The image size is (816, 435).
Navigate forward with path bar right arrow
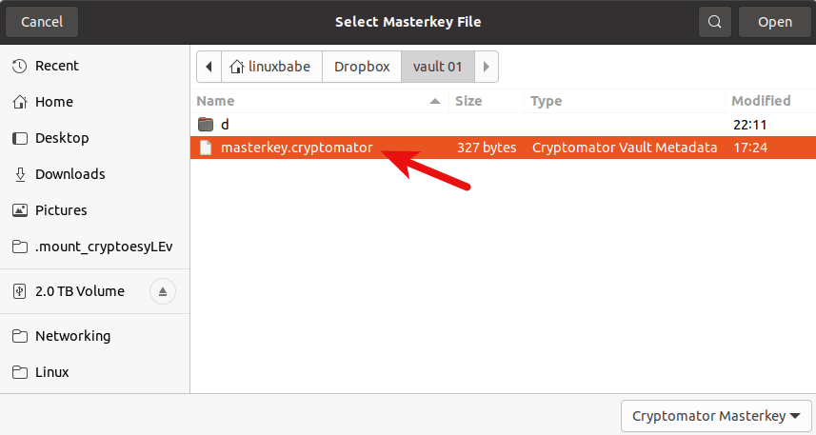[487, 67]
